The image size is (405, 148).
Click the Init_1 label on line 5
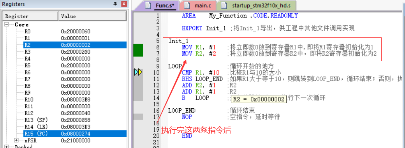click(178, 41)
